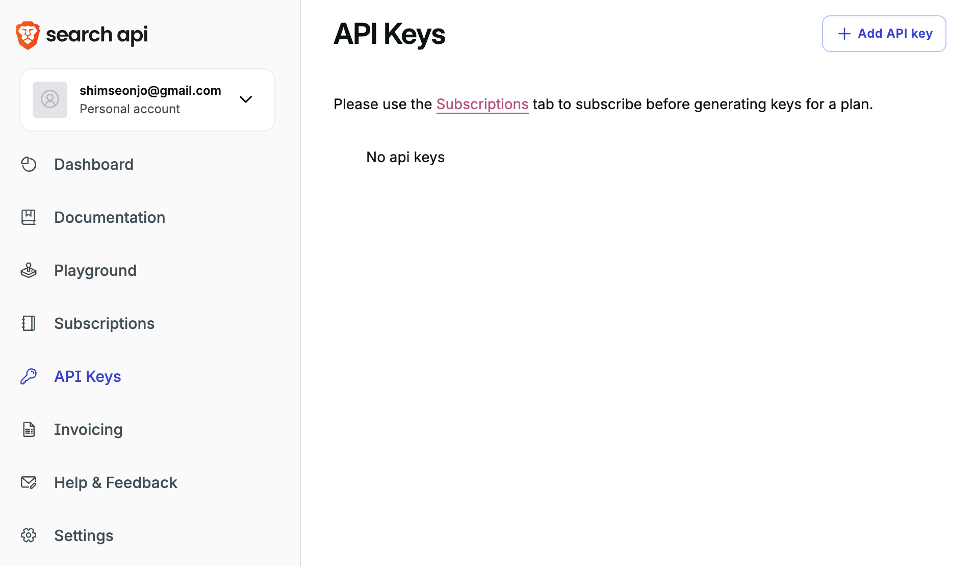This screenshot has width=974, height=566.
Task: Click the Playground joystick icon
Action: tap(29, 270)
